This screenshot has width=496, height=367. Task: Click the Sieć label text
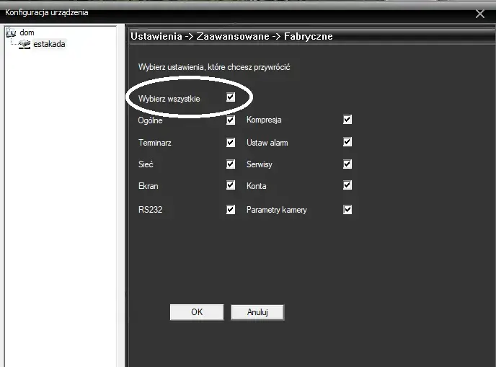[146, 164]
